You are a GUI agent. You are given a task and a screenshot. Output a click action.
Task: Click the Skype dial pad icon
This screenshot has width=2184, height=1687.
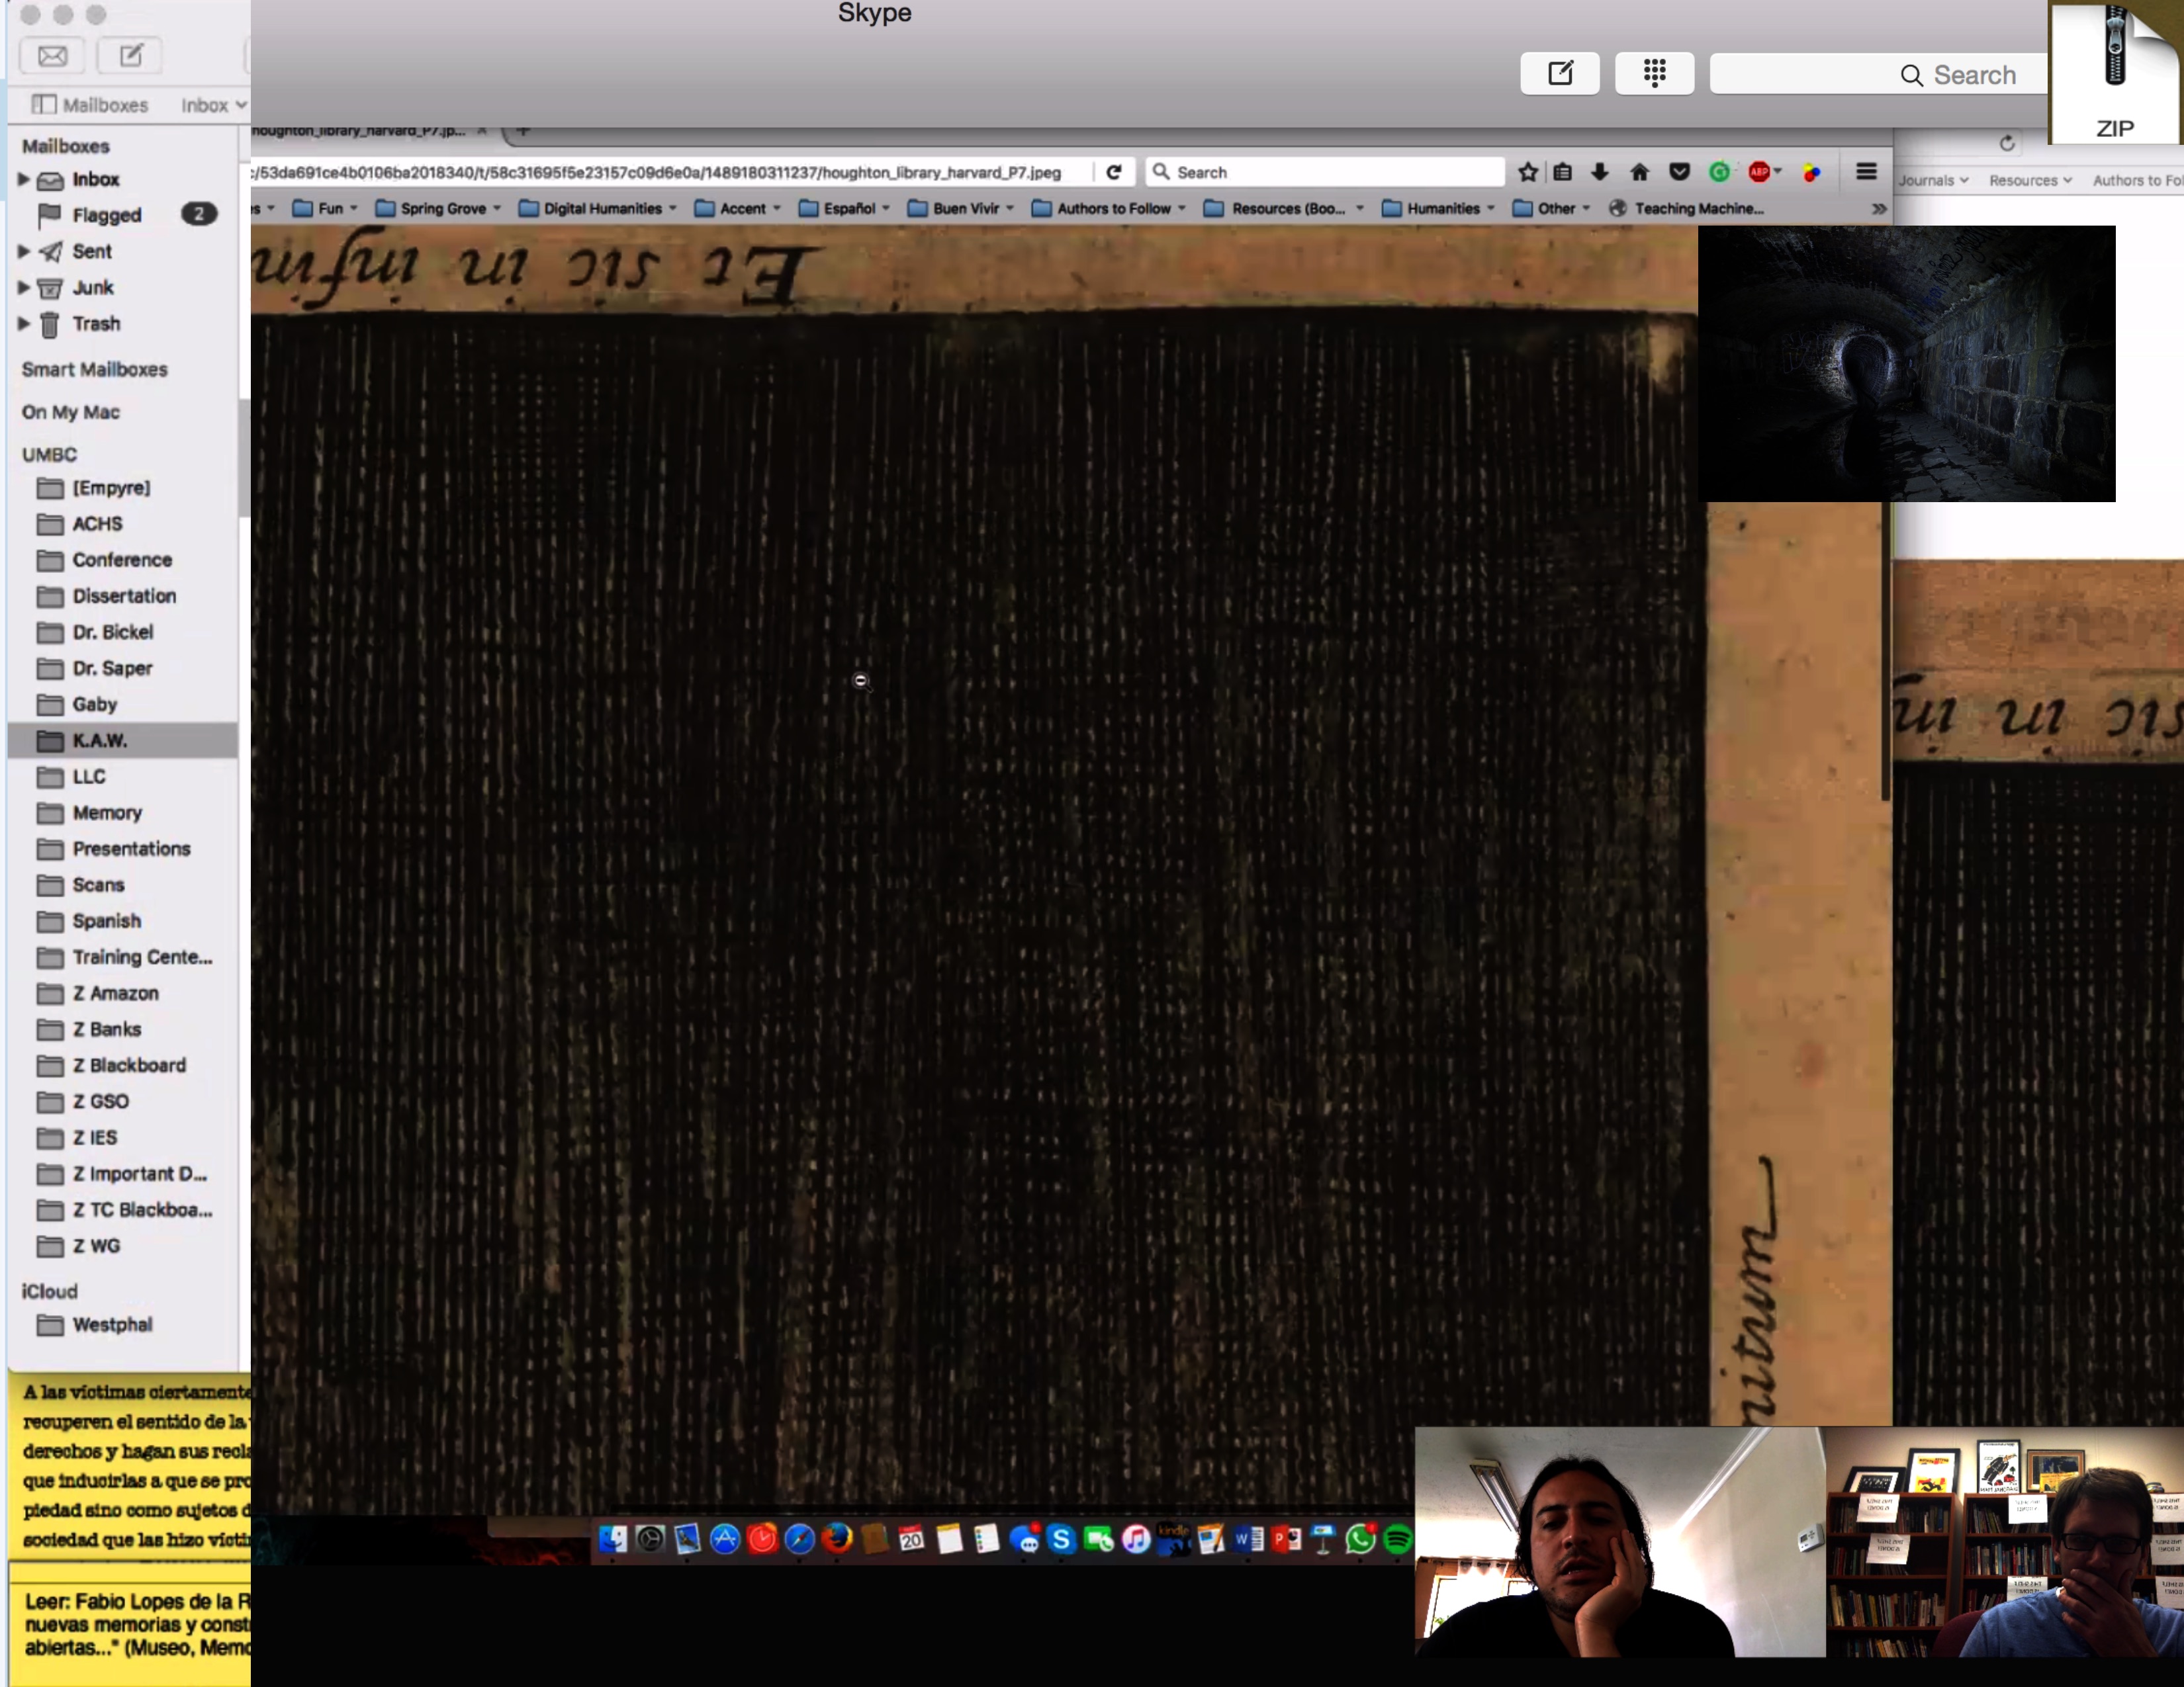[1654, 73]
